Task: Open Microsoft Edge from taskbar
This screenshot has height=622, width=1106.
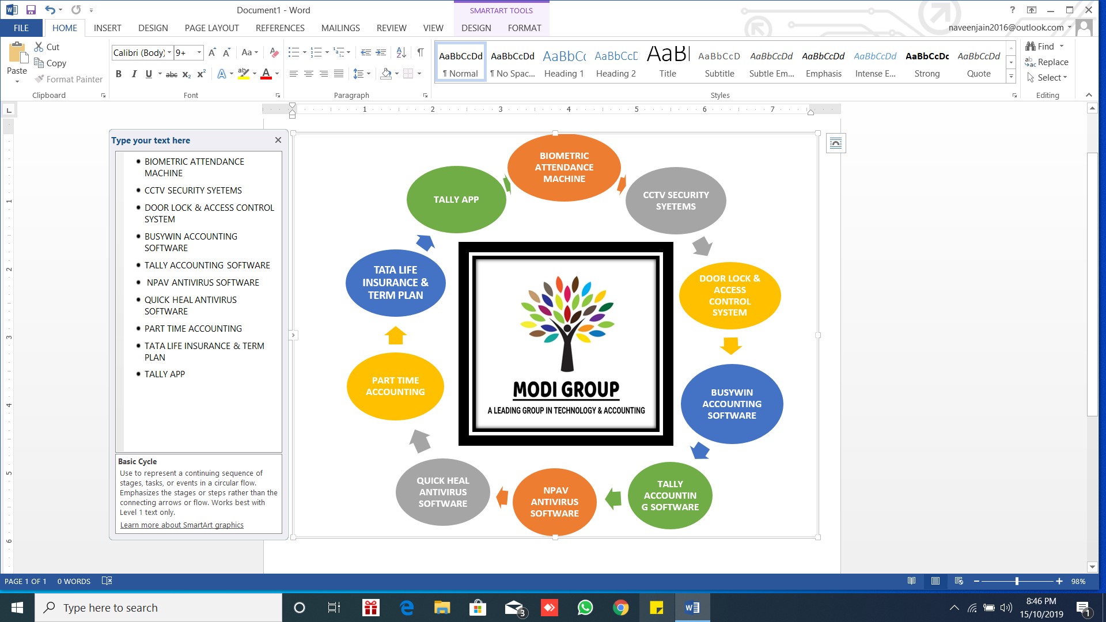Action: pos(407,608)
